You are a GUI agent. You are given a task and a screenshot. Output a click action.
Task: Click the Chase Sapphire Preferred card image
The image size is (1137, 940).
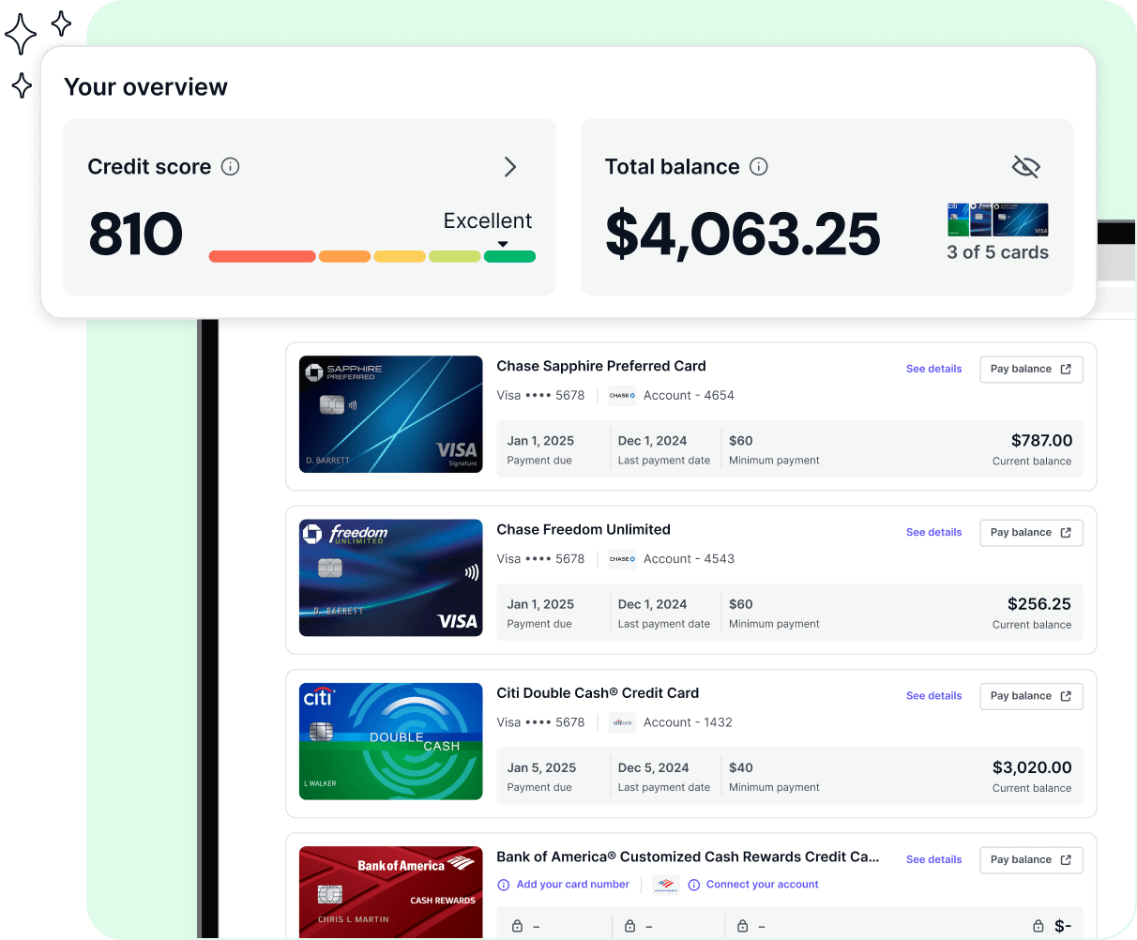[390, 414]
